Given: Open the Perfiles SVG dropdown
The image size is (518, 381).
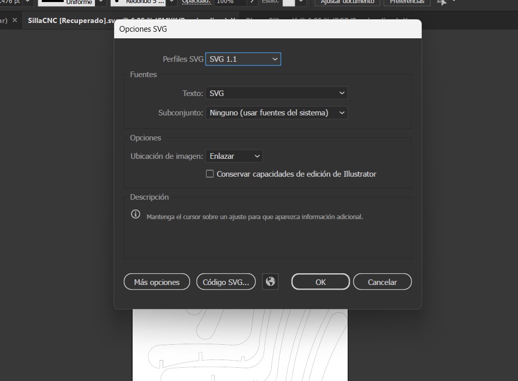Looking at the screenshot, I should [243, 59].
